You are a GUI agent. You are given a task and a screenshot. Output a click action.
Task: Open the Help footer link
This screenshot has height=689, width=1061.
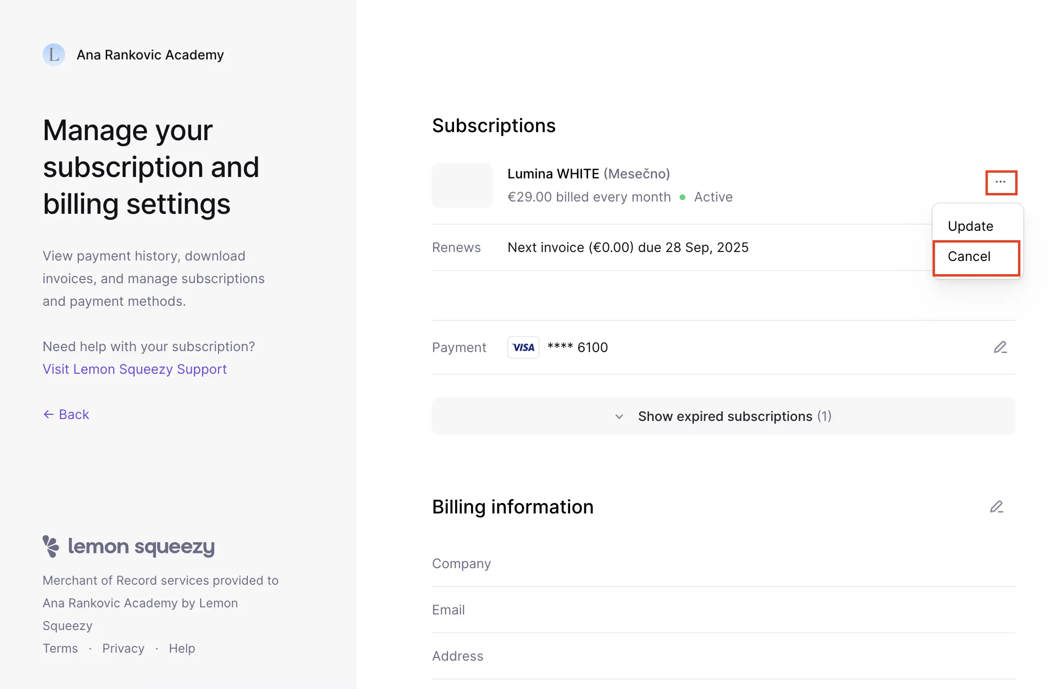point(182,648)
